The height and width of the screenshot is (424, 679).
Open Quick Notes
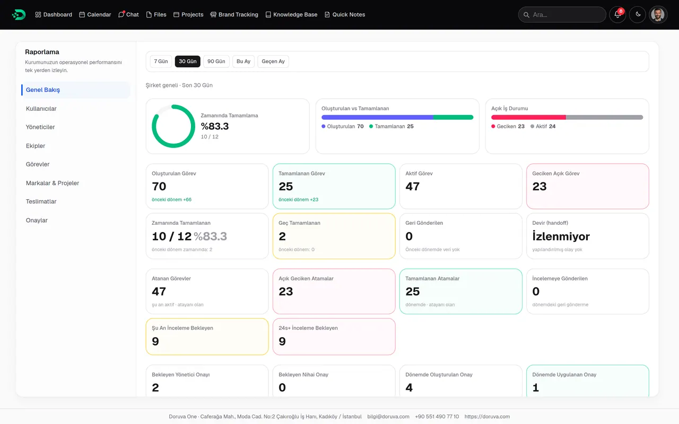[x=345, y=15]
